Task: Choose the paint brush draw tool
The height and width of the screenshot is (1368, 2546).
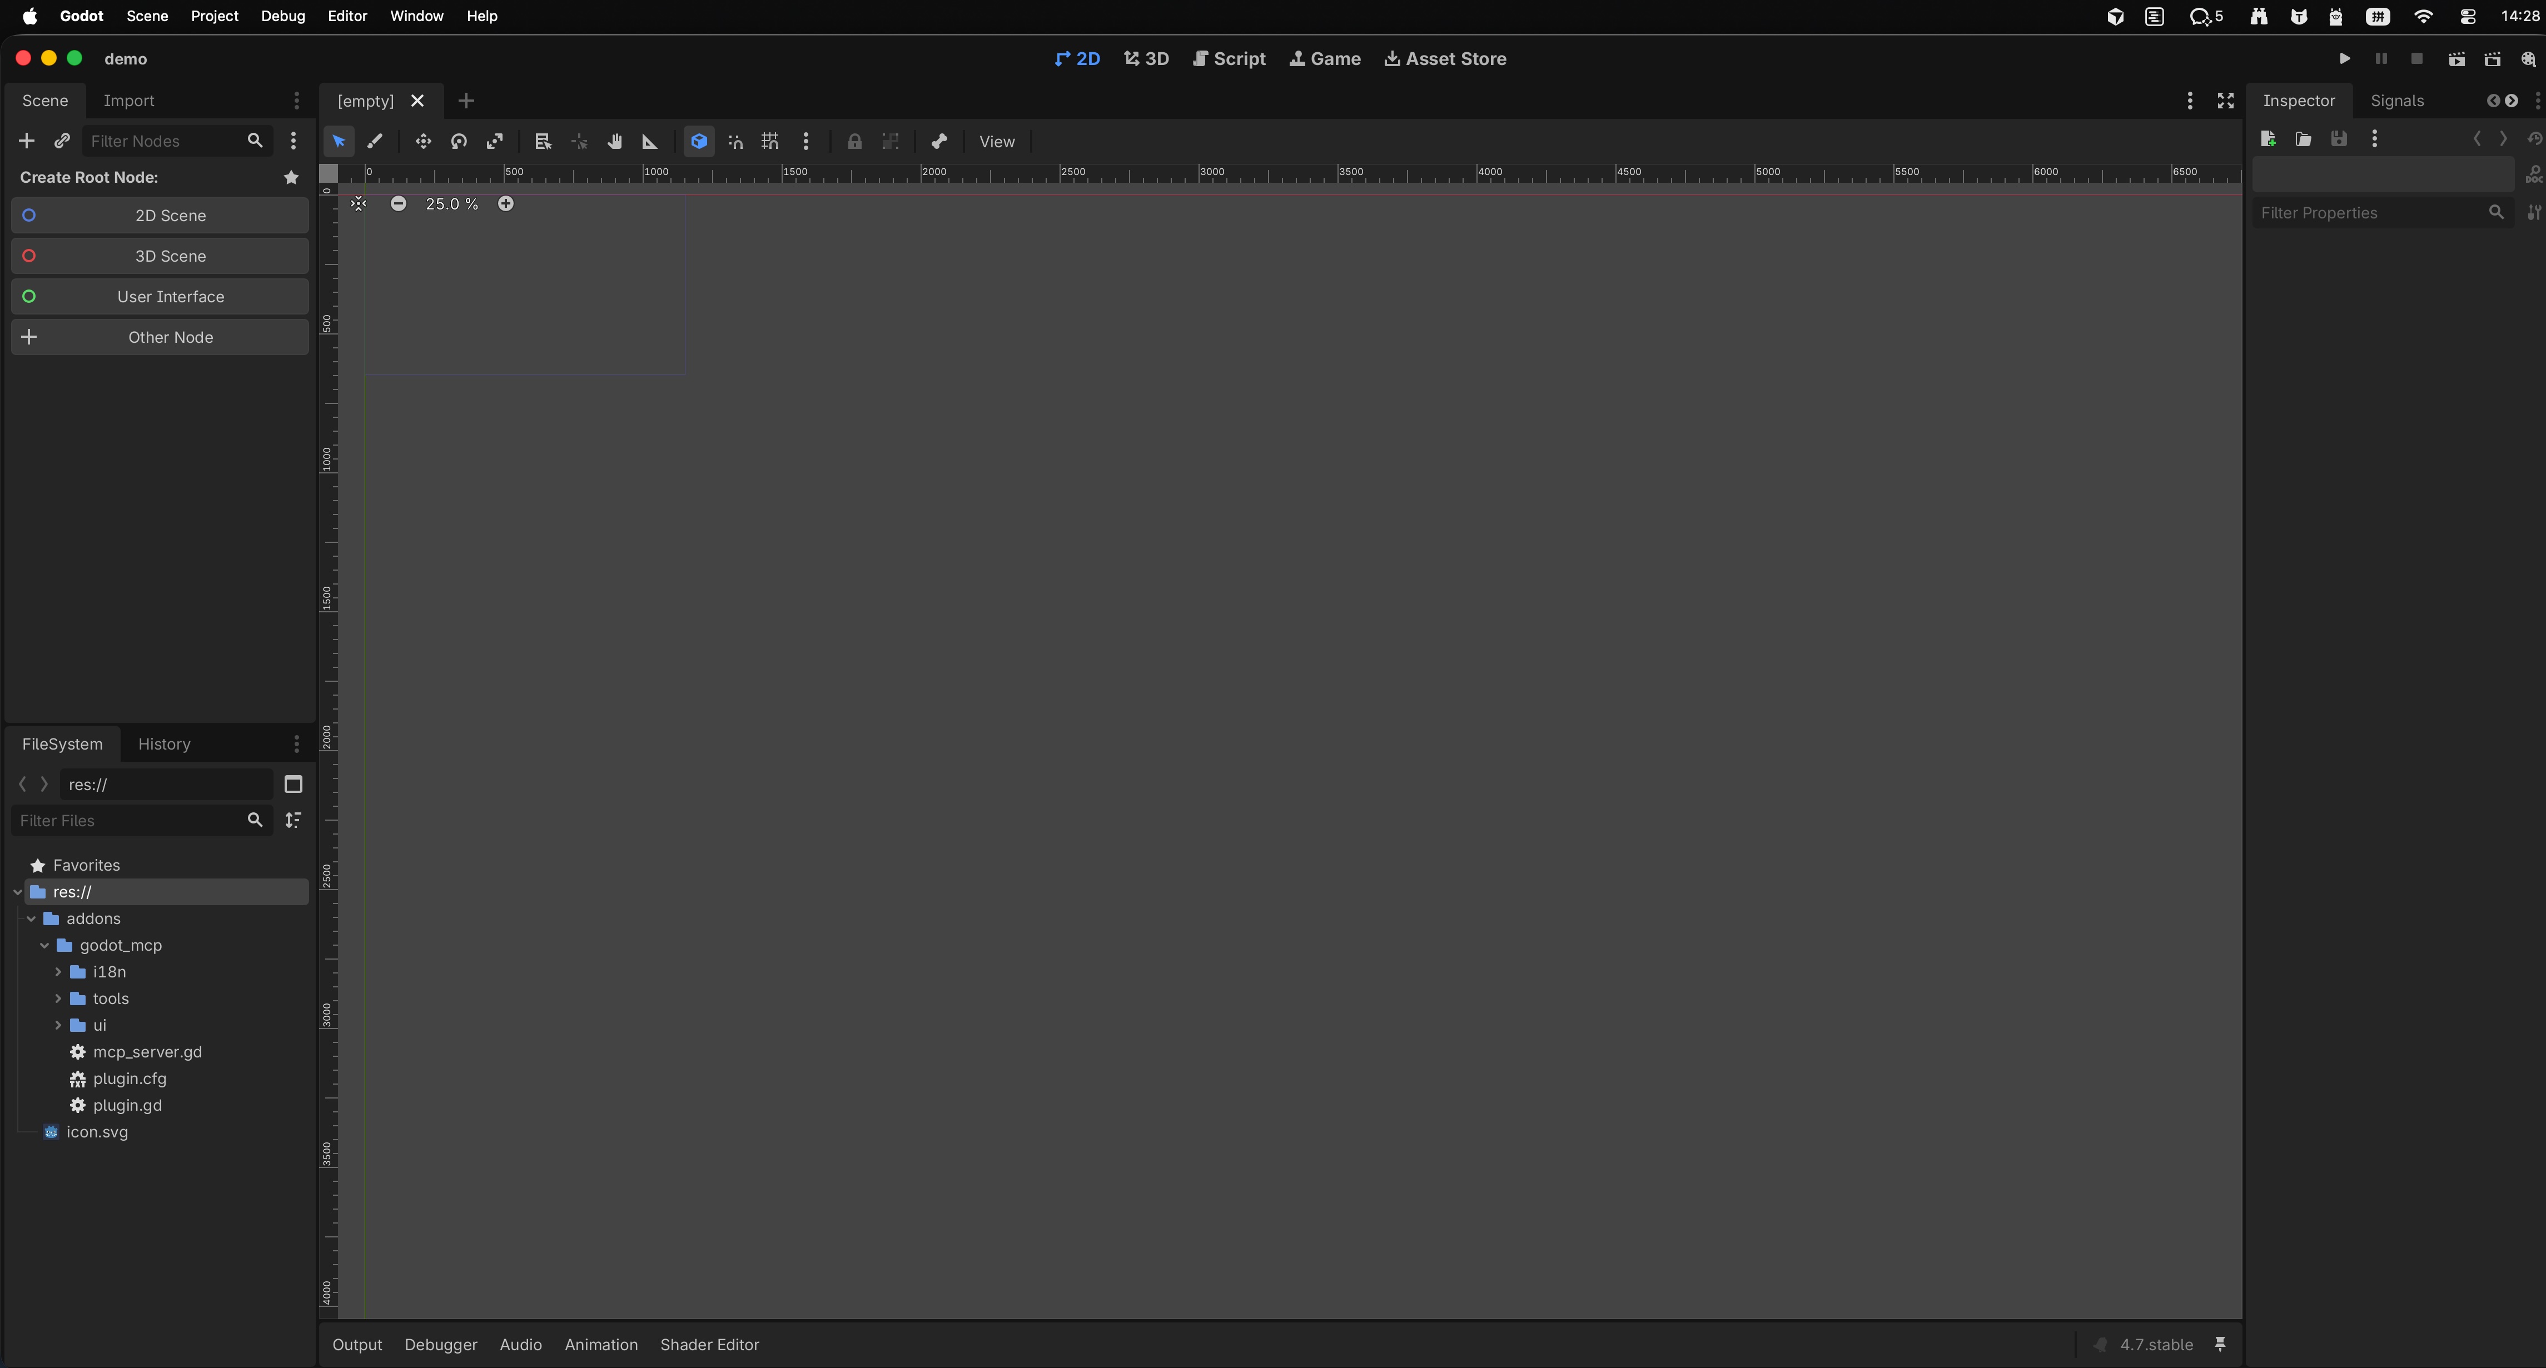Action: [375, 141]
